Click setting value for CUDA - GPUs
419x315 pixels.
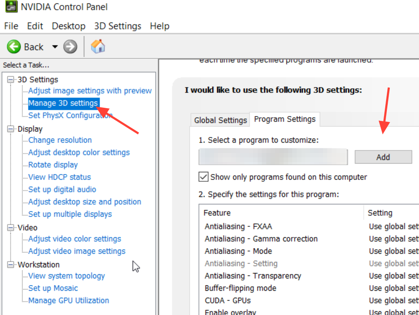click(393, 301)
